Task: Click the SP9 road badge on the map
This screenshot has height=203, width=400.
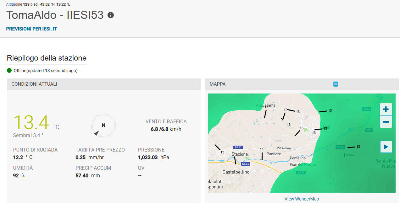Action: tap(369, 130)
